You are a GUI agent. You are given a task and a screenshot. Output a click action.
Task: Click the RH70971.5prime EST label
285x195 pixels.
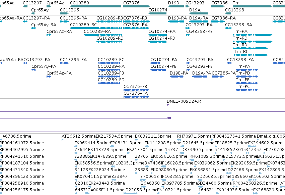(x=195, y=136)
